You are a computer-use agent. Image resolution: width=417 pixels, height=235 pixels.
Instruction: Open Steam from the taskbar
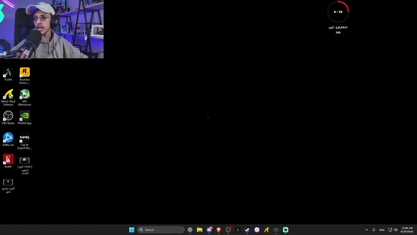click(247, 230)
